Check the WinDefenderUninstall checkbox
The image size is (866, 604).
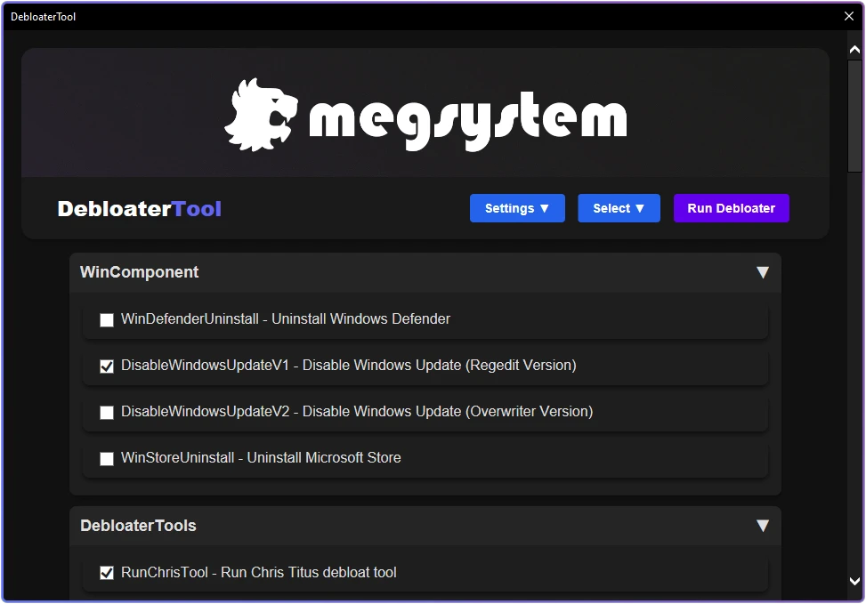107,320
